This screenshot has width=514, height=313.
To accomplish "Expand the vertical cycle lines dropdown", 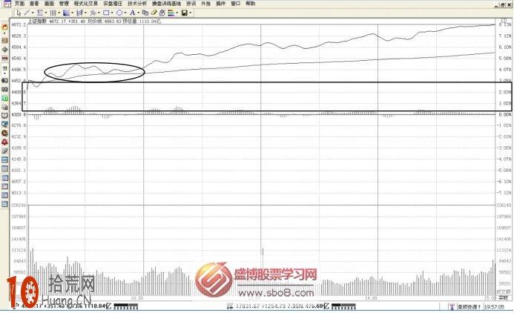I will pyautogui.click(x=59, y=13).
